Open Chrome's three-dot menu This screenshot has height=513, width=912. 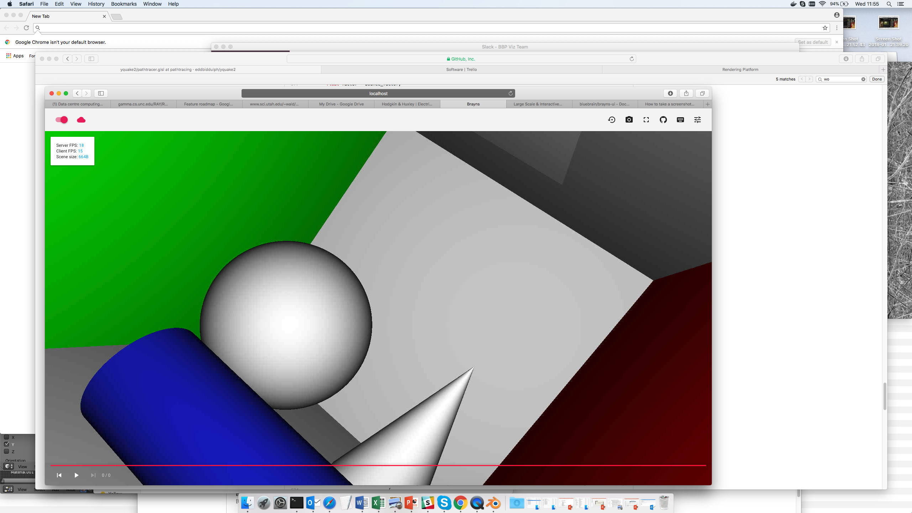(x=837, y=28)
